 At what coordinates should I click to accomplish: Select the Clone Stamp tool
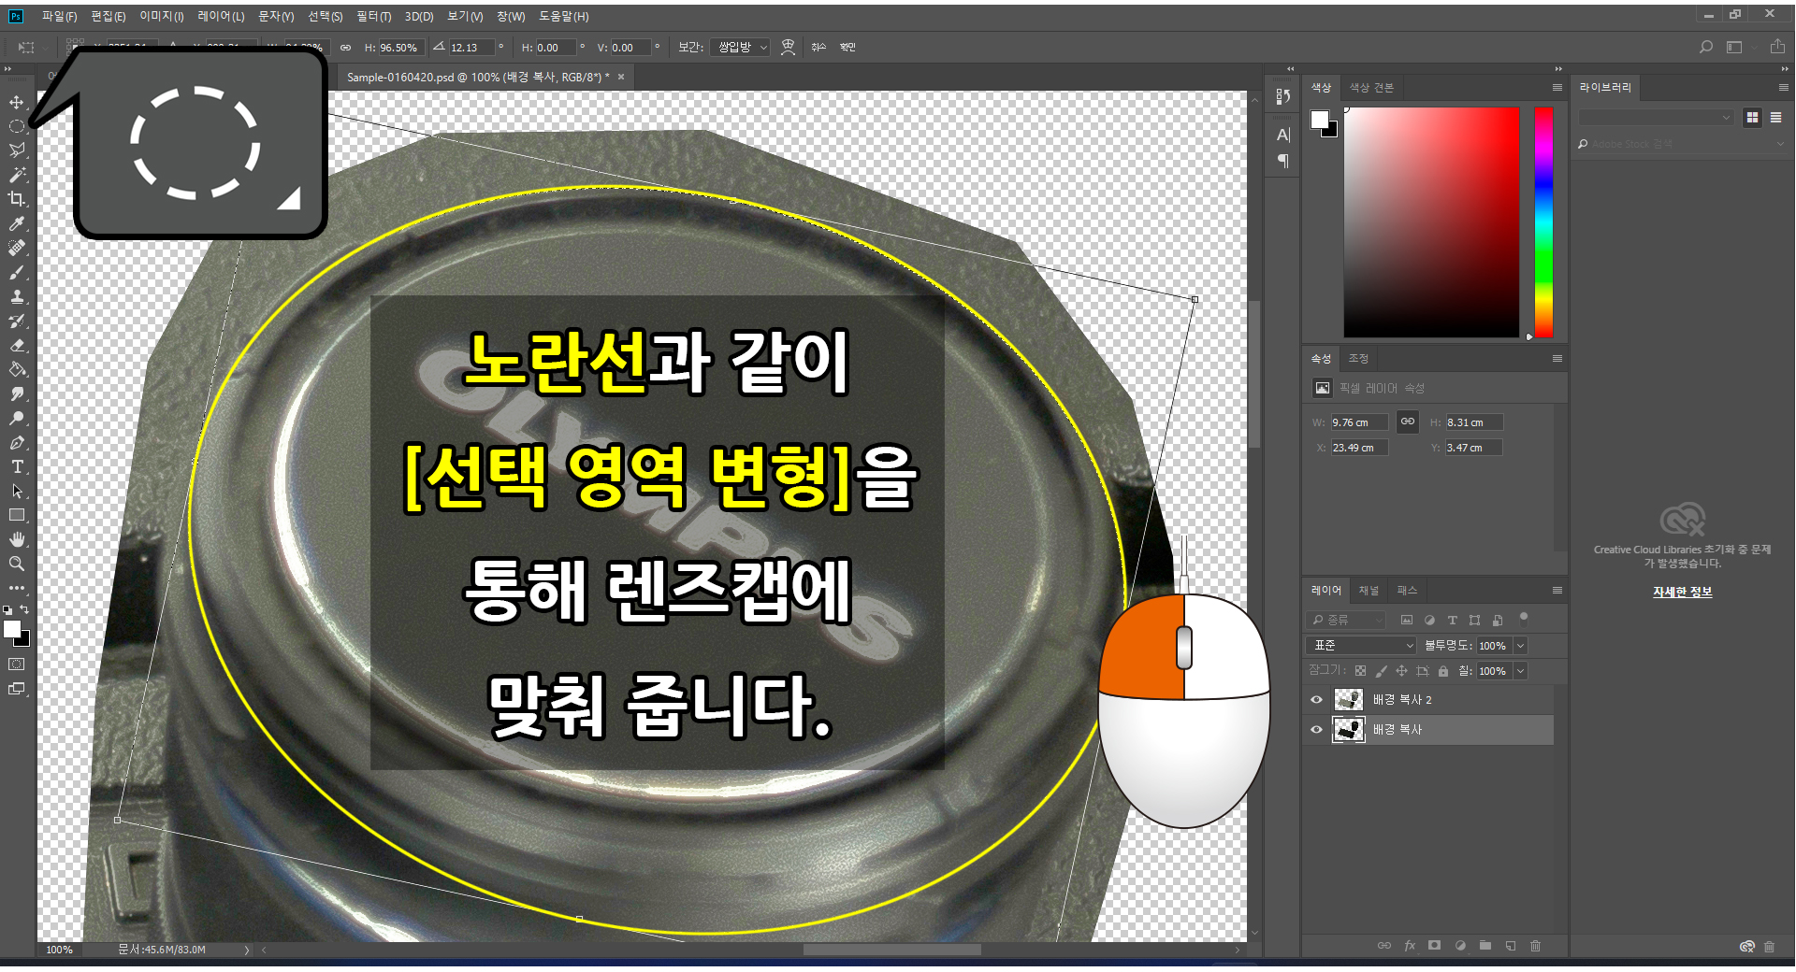click(x=17, y=296)
